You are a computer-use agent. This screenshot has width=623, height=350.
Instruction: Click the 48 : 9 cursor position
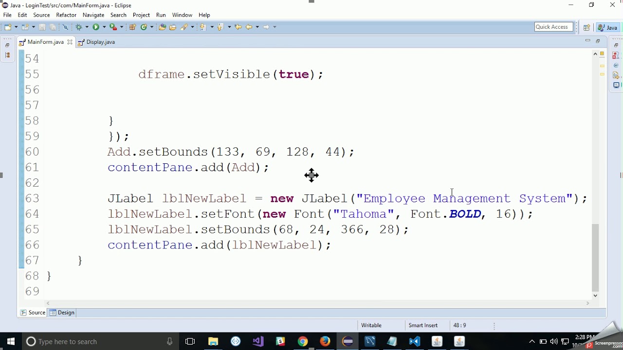[459, 325]
